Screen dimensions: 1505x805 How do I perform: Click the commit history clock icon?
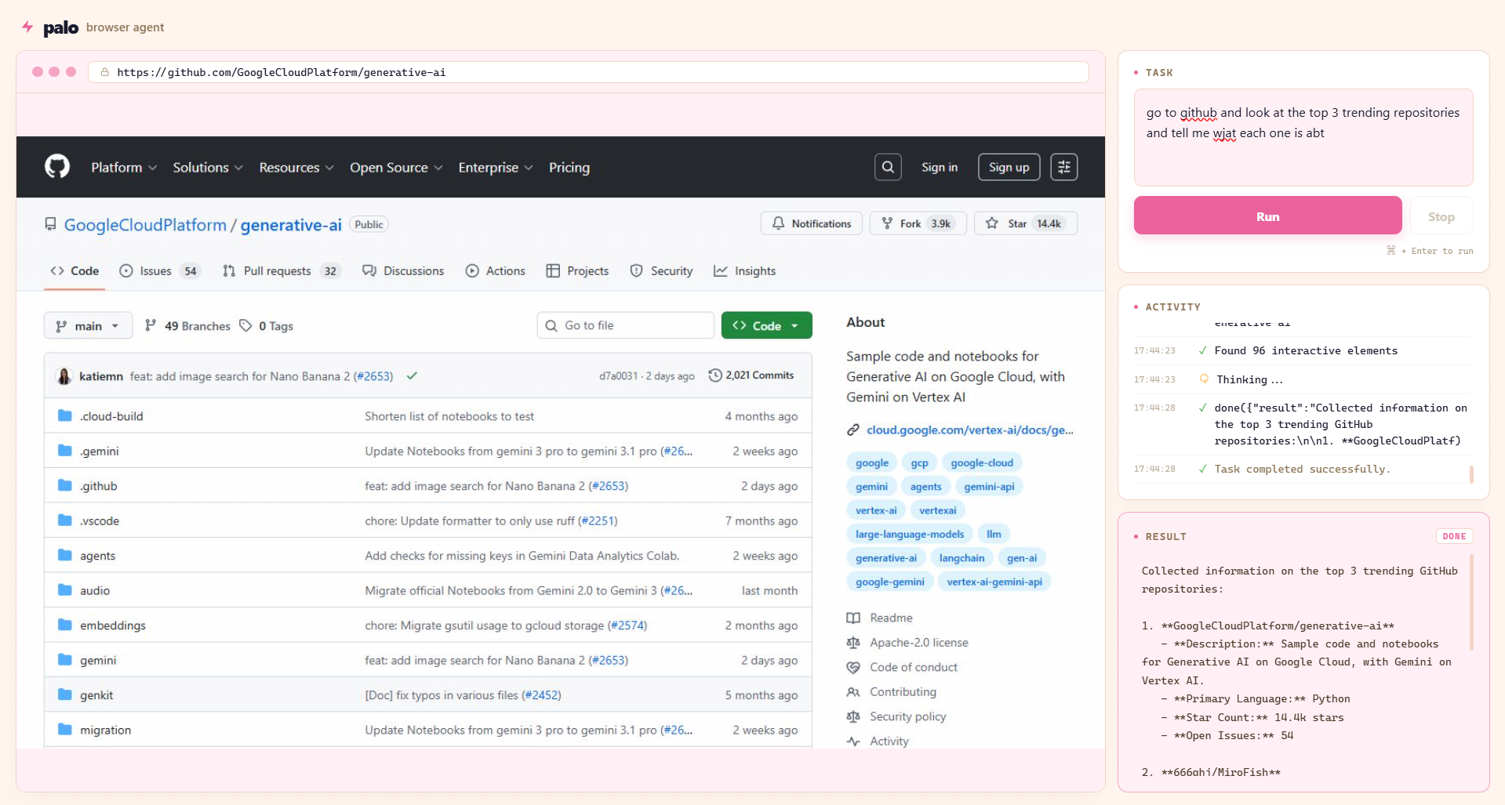pyautogui.click(x=715, y=375)
